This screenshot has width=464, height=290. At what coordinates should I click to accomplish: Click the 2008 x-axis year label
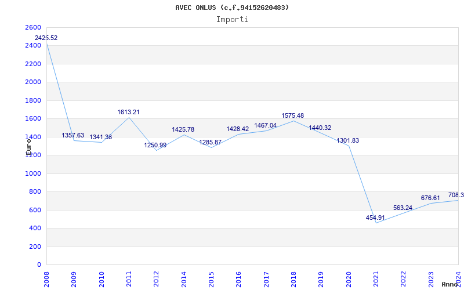(x=46, y=279)
